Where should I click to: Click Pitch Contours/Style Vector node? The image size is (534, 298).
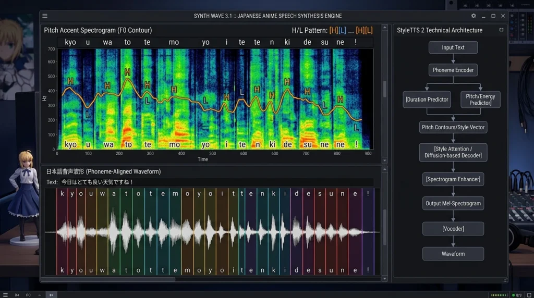(x=453, y=127)
